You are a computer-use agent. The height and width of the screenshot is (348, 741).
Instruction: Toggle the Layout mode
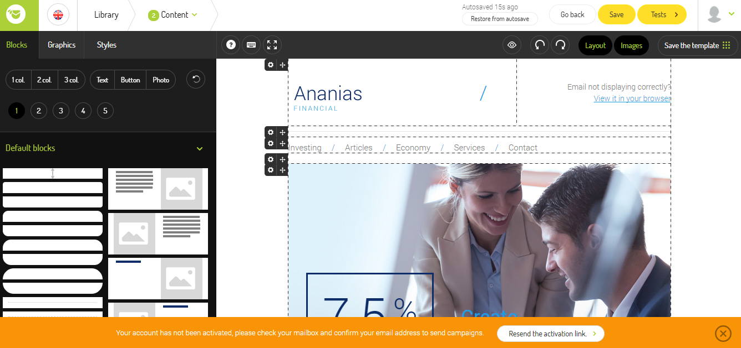click(595, 45)
